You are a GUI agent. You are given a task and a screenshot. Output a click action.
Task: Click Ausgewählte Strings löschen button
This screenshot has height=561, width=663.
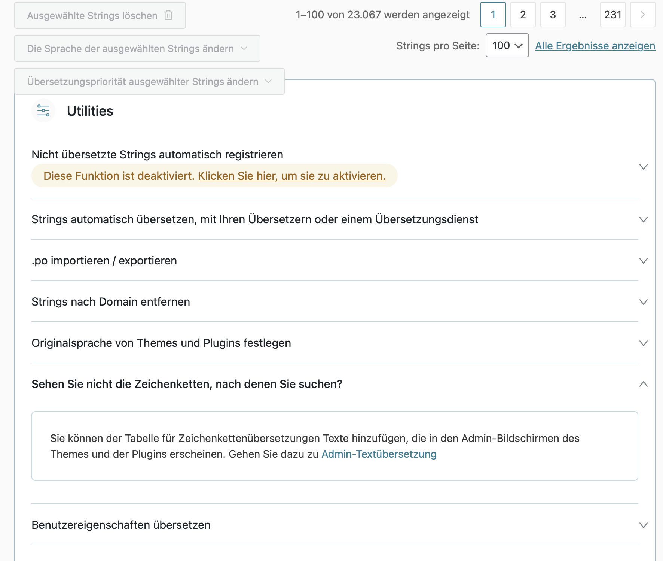coord(100,15)
